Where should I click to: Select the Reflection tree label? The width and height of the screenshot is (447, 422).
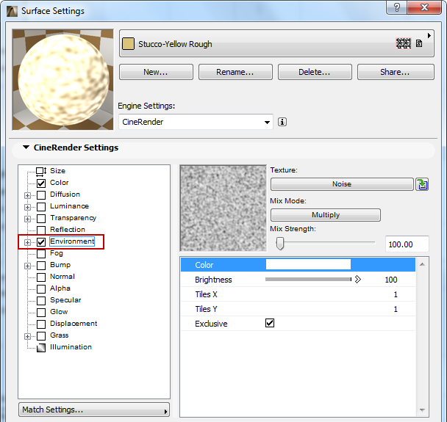(68, 230)
